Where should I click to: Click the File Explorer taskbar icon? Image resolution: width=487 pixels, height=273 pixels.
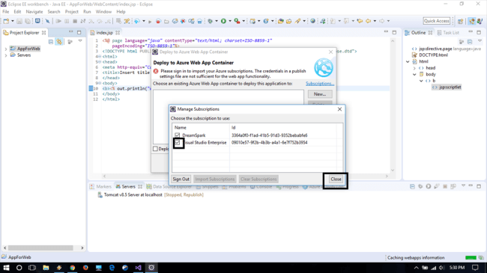click(x=46, y=268)
